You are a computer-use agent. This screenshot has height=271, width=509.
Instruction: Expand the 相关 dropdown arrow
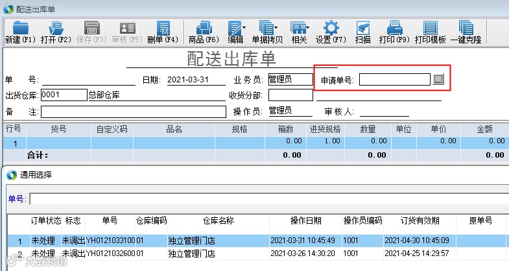pyautogui.click(x=308, y=28)
